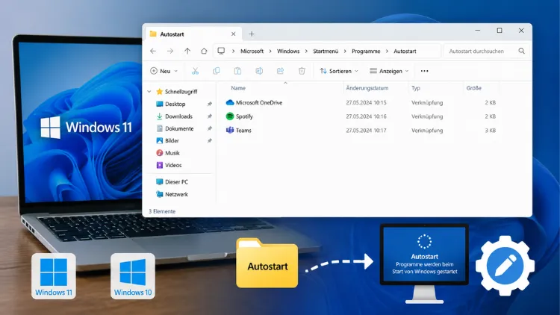Click Programme in the breadcrumb path
The width and height of the screenshot is (560, 315).
click(x=366, y=51)
